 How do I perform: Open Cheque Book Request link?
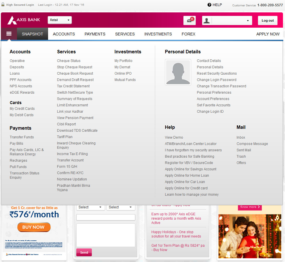tap(75, 73)
